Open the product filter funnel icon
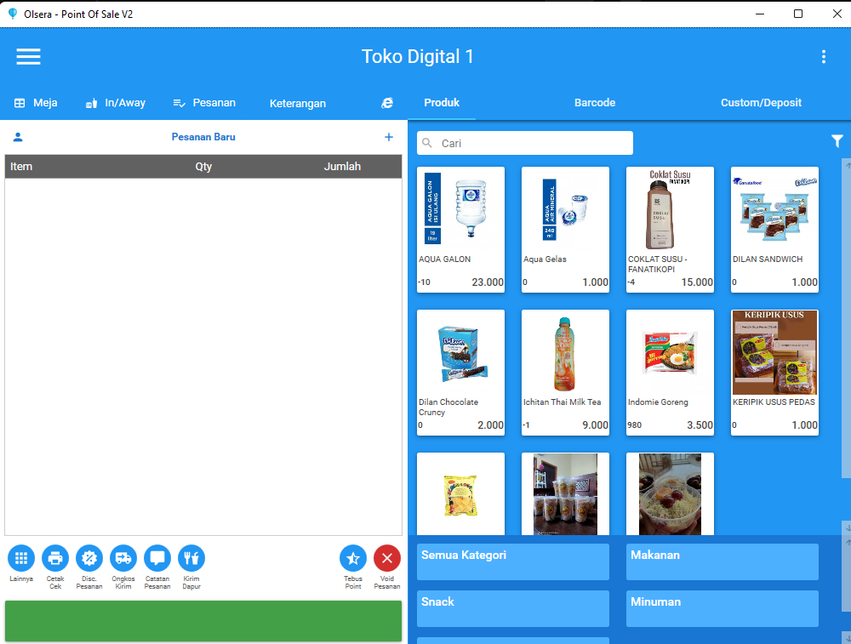This screenshot has width=851, height=644. 837,141
